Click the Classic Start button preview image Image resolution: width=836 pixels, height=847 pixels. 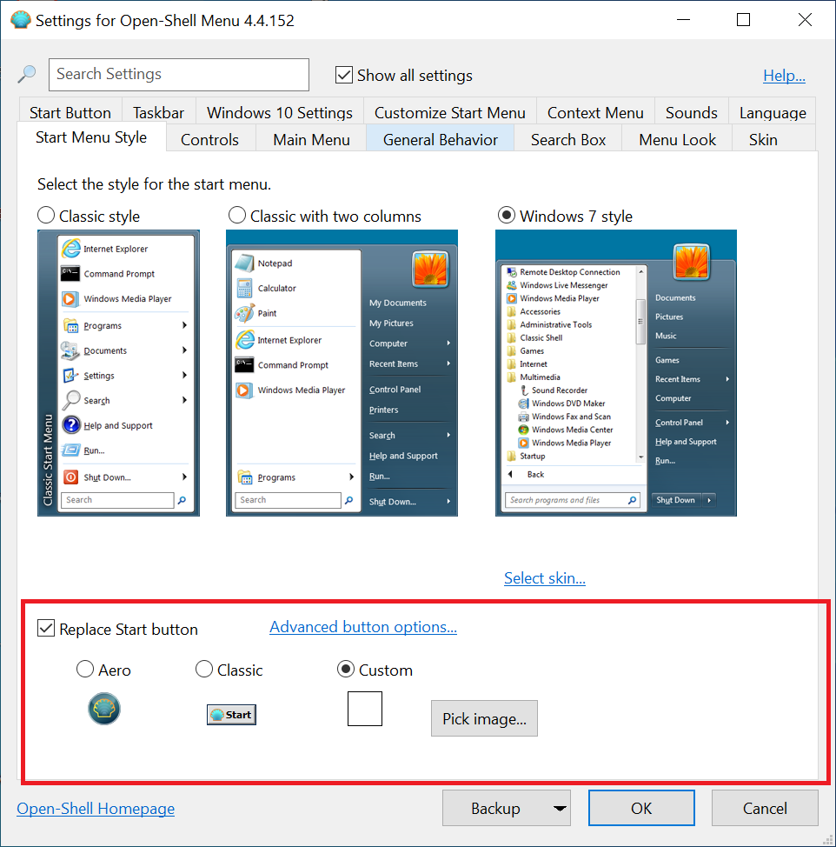tap(231, 715)
